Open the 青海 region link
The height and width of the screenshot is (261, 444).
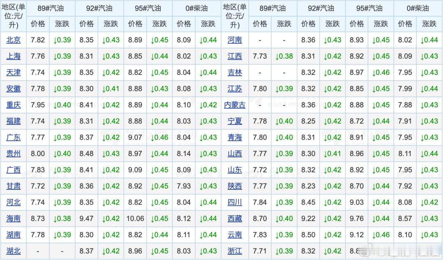pyautogui.click(x=235, y=137)
